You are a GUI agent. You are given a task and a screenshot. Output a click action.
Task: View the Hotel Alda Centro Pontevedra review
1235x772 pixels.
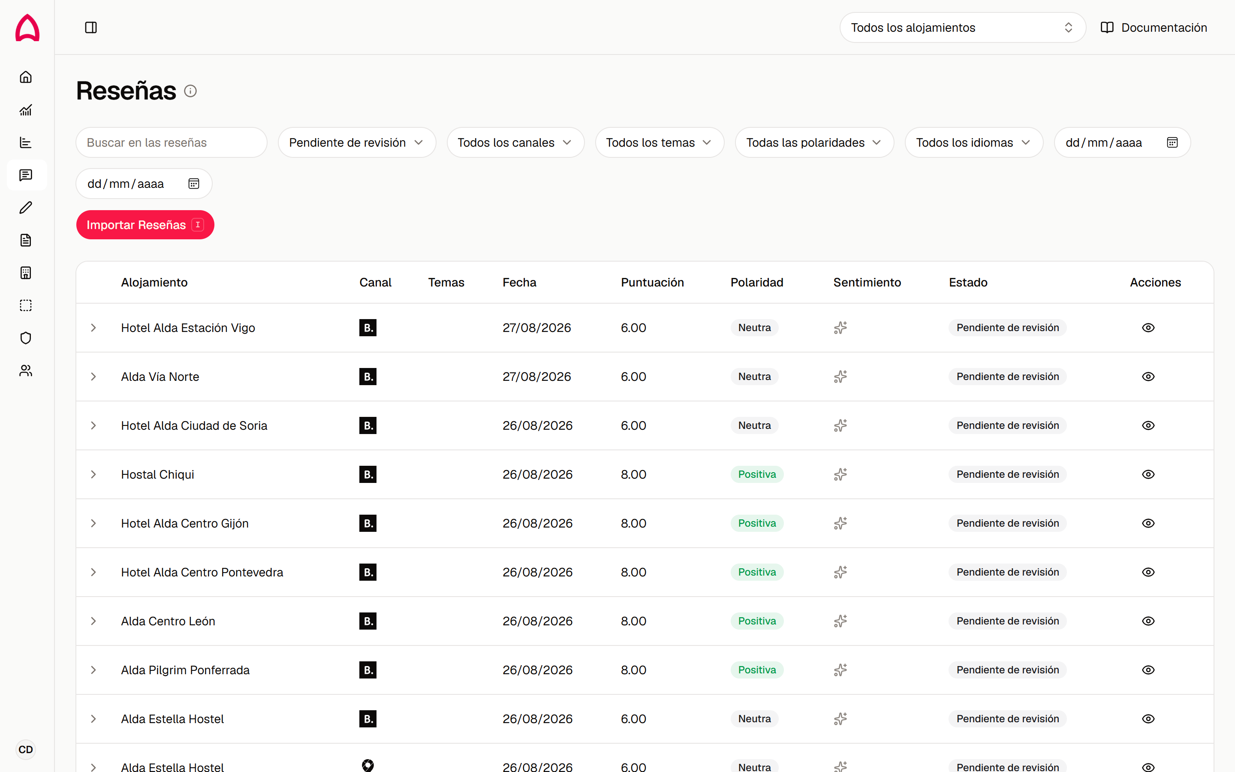pyautogui.click(x=1148, y=573)
